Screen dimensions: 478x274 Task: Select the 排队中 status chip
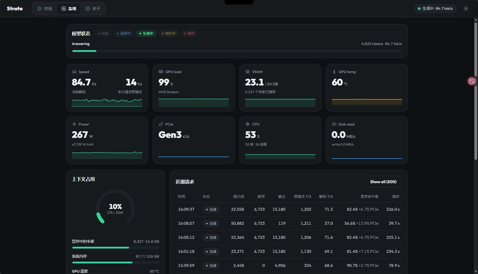169,34
